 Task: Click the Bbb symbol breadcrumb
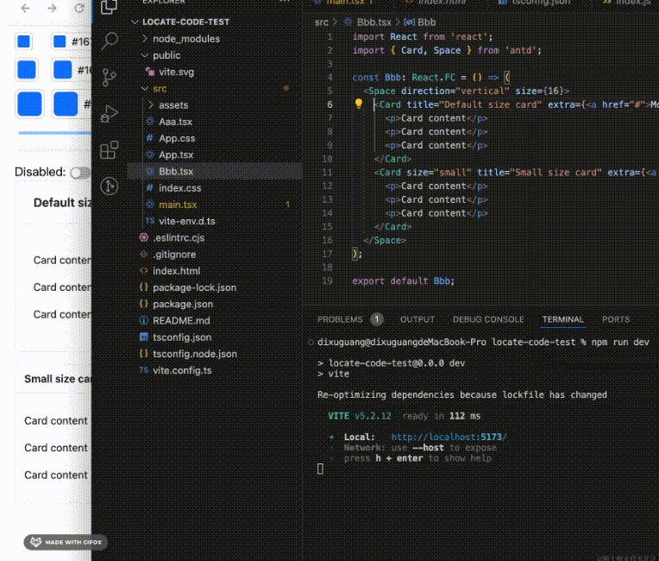coord(426,22)
